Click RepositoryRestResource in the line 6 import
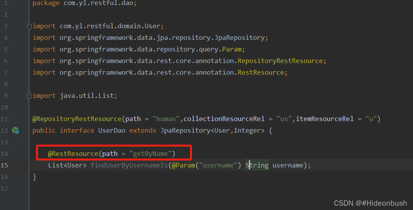413x210 pixels. click(280, 61)
